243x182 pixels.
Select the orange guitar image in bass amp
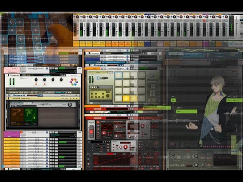17,115
